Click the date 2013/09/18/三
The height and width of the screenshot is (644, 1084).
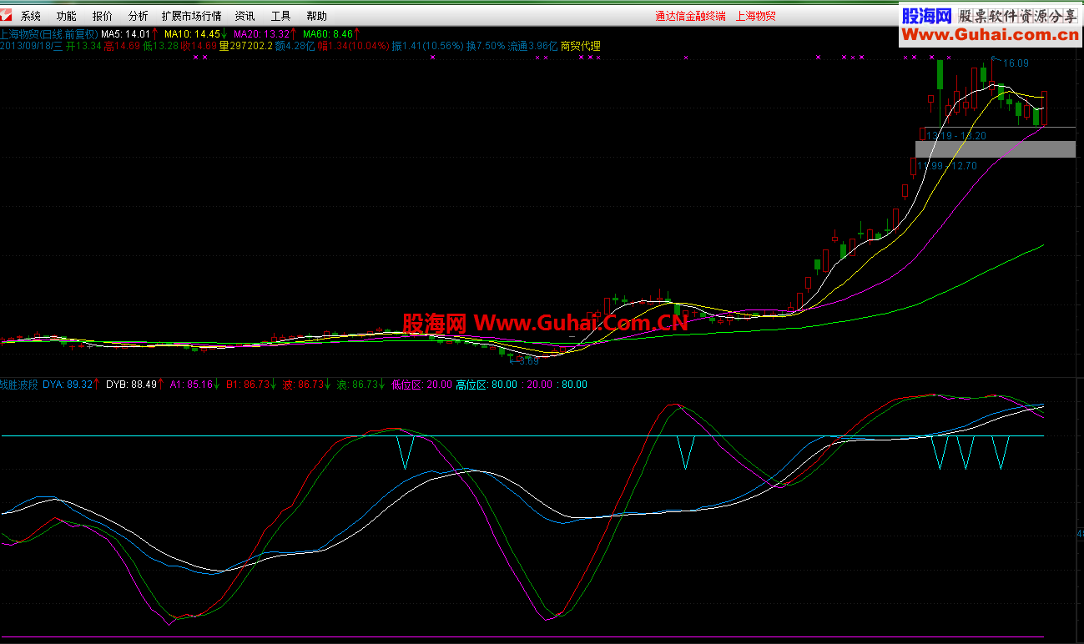coord(31,47)
